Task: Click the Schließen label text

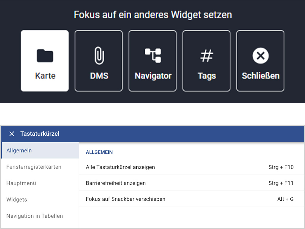Action: pyautogui.click(x=260, y=76)
